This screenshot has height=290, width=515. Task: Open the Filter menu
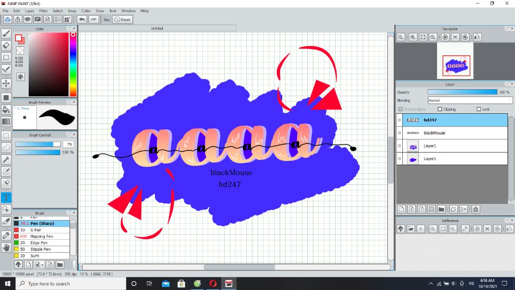pos(43,11)
